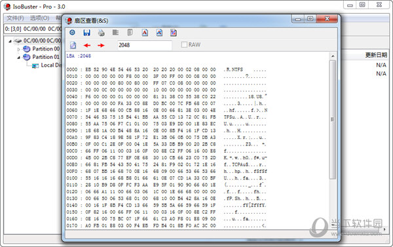This screenshot has width=393, height=247.
Task: Click the gray document pages icon in sector toolbar
Action: 130,32
